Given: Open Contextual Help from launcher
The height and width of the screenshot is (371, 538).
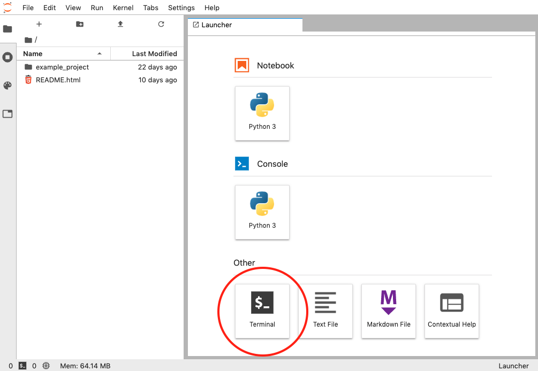Looking at the screenshot, I should (x=451, y=311).
